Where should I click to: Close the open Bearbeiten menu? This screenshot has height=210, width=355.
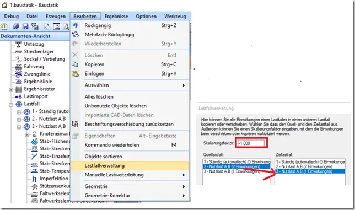(85, 17)
